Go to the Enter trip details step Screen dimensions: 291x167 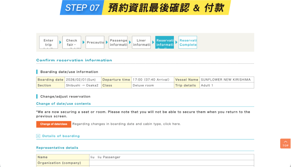coord(48,42)
